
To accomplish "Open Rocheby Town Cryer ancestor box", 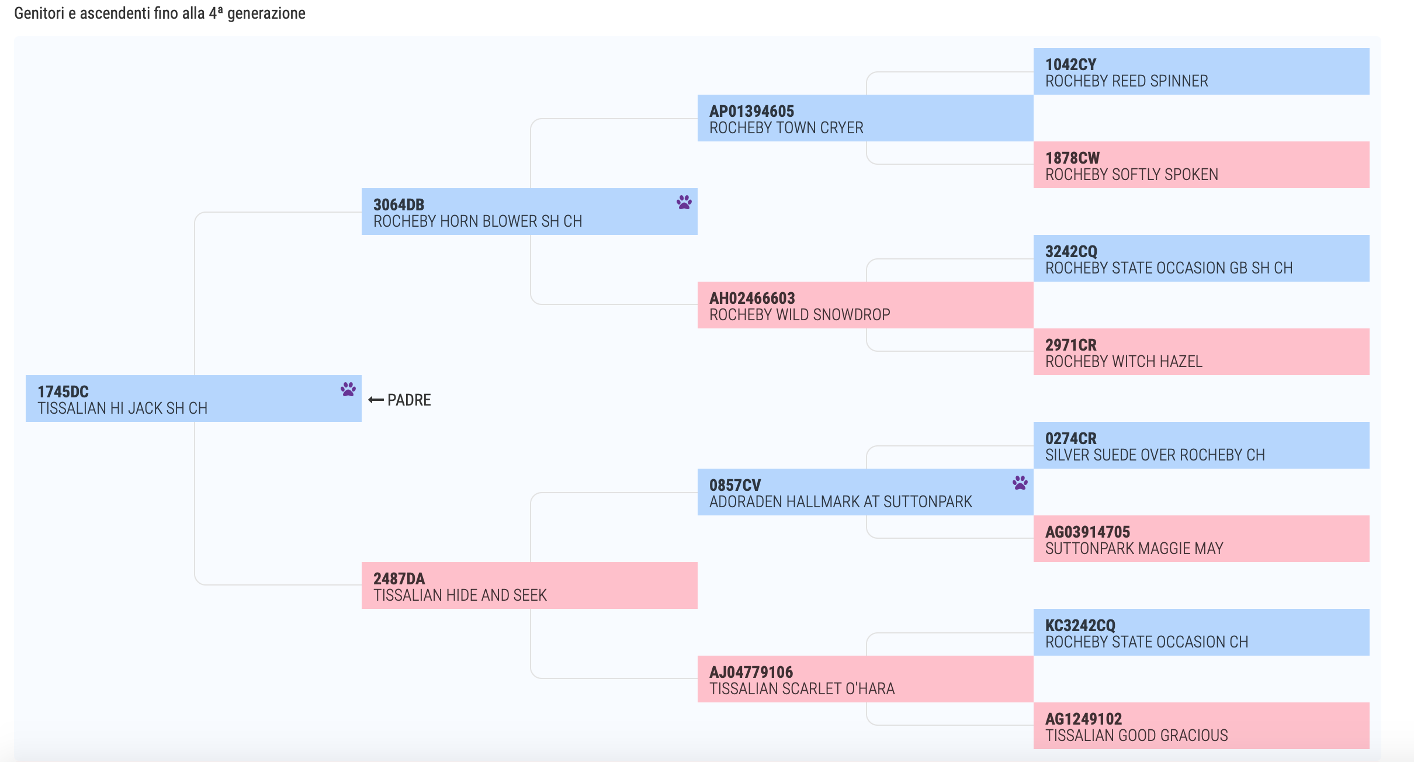I will [865, 118].
